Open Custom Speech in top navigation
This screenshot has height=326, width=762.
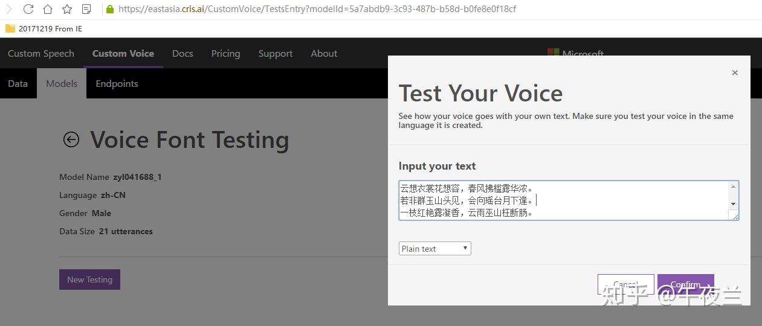(x=41, y=53)
